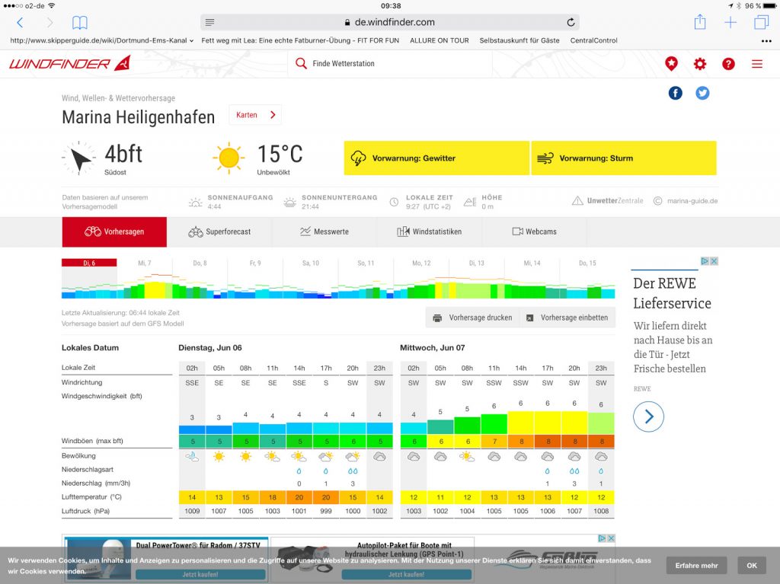Open the hamburger menu
The width and height of the screenshot is (780, 584).
click(757, 64)
